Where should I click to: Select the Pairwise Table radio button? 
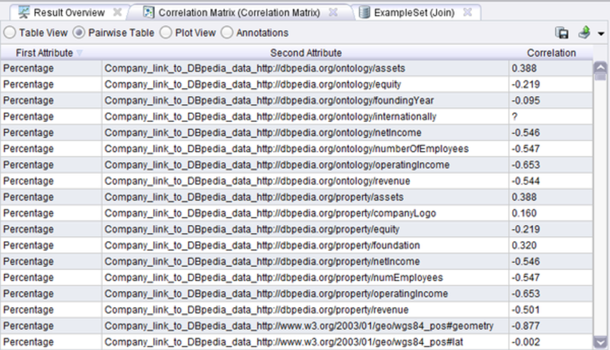click(x=79, y=32)
